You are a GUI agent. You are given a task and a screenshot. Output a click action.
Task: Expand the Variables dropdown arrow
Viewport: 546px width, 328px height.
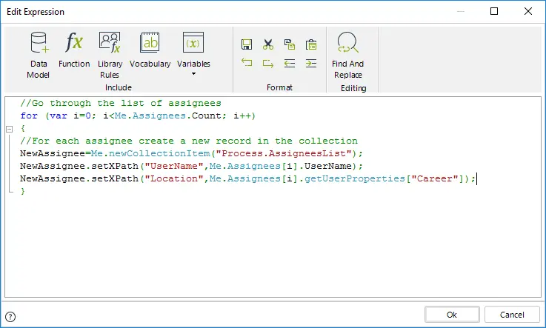point(193,74)
